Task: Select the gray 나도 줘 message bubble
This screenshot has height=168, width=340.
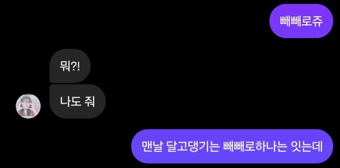Action: tap(78, 102)
